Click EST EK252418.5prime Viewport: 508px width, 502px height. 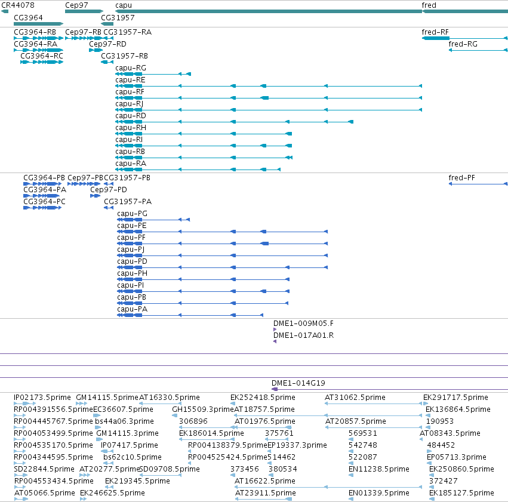click(x=233, y=404)
